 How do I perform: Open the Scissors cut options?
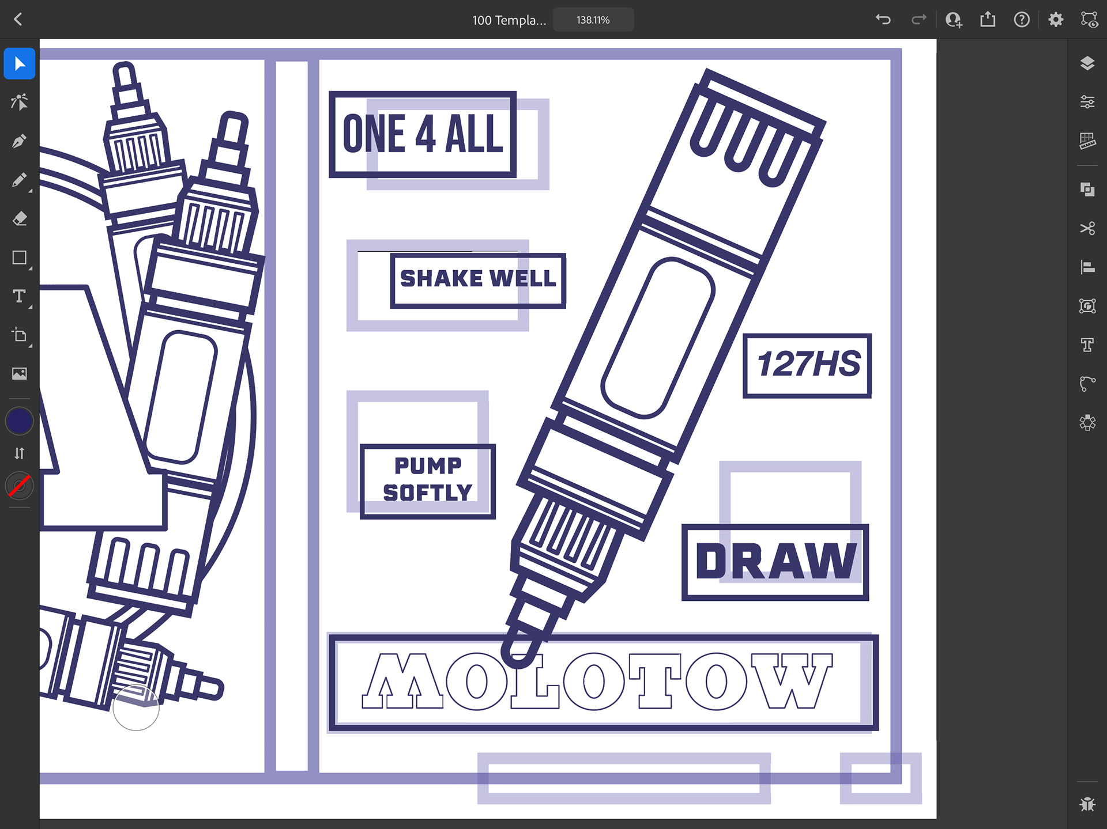pos(1087,228)
